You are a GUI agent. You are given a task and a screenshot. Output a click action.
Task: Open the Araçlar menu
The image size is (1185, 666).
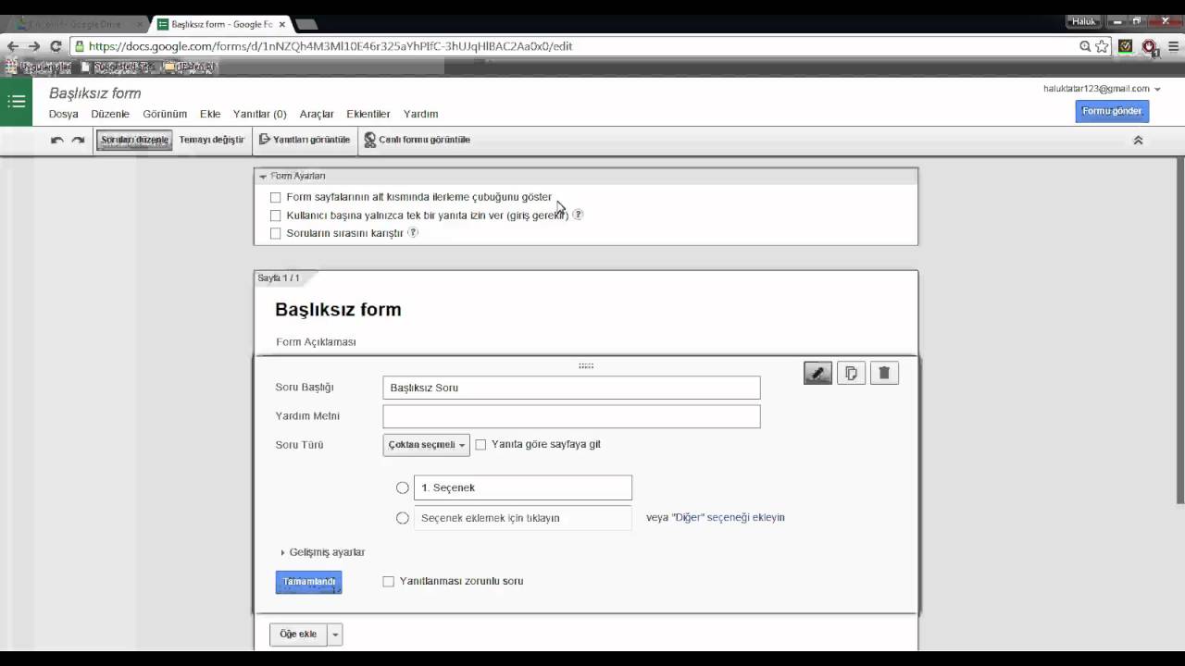click(317, 114)
